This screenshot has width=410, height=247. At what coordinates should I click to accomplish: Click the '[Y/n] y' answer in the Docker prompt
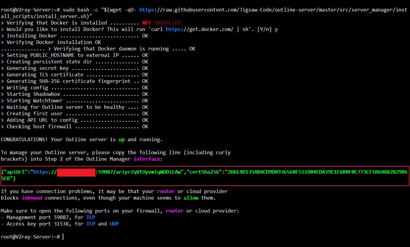click(267, 29)
